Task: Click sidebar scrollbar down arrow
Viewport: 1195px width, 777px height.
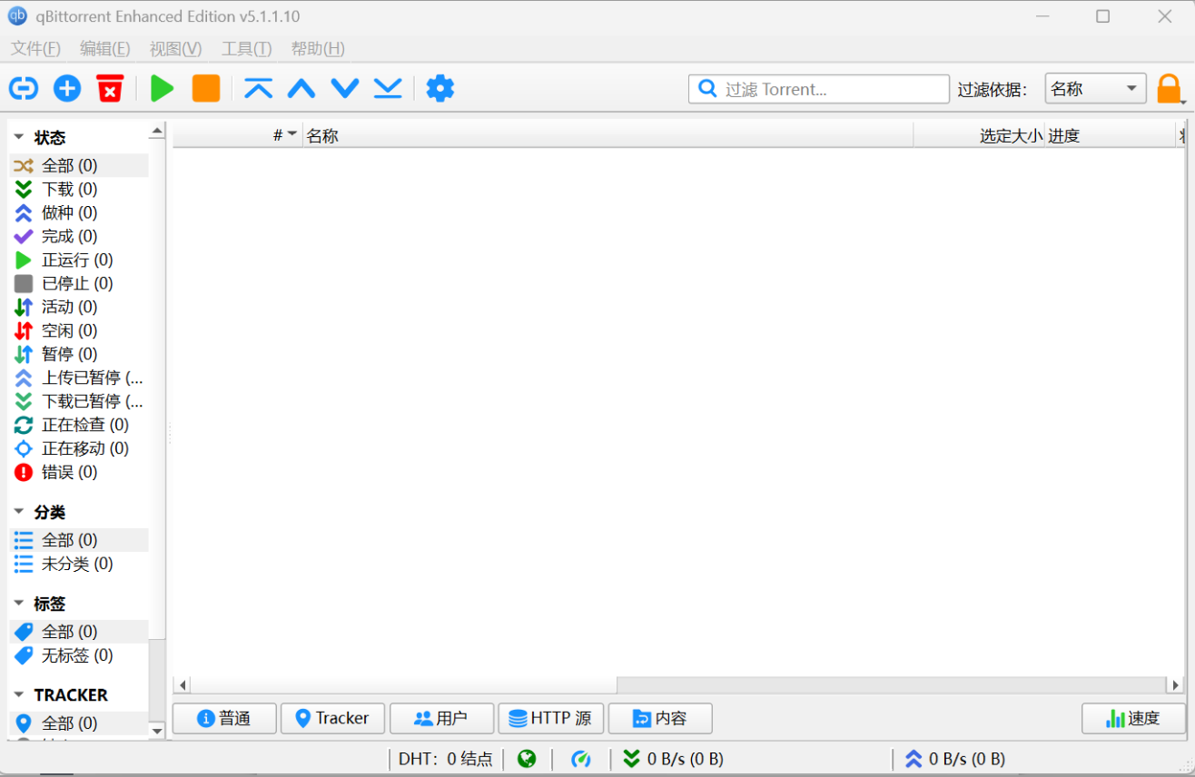Action: (157, 731)
